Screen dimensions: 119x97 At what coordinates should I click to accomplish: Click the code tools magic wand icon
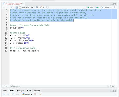pyautogui.click(x=41, y=7)
